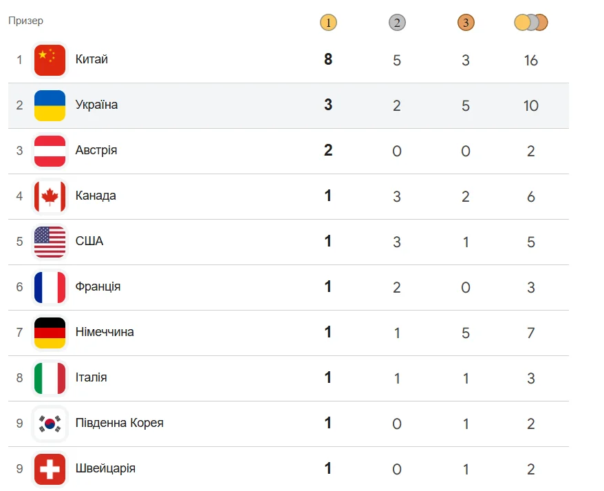Screen dimensions: 604x491
Task: Click the gold medal column icon
Action: [x=328, y=23]
